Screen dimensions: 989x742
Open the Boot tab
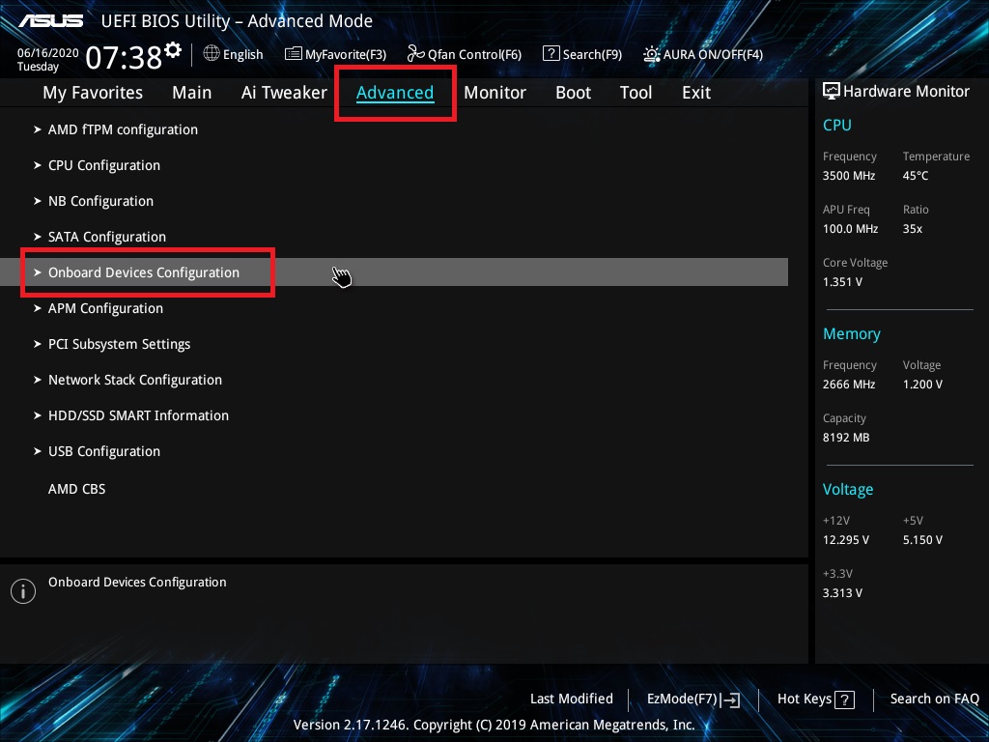coord(574,93)
